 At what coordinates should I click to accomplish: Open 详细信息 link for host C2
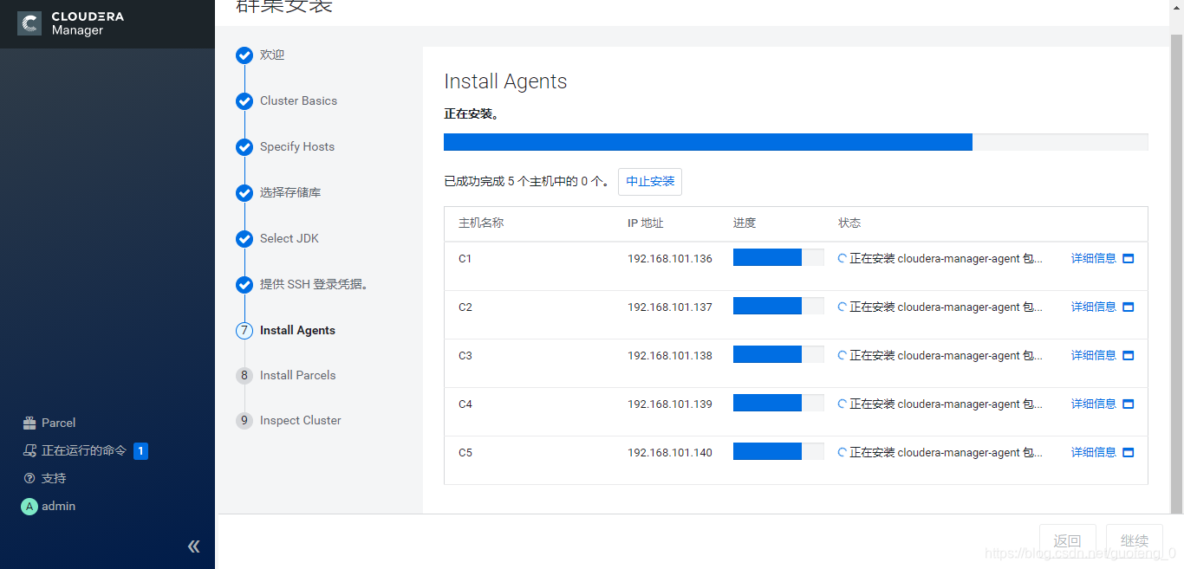coord(1094,307)
